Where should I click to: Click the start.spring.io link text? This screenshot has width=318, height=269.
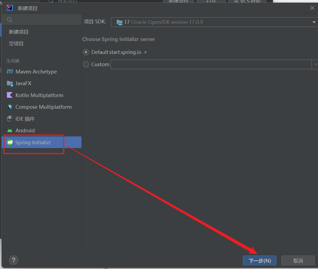(x=125, y=52)
